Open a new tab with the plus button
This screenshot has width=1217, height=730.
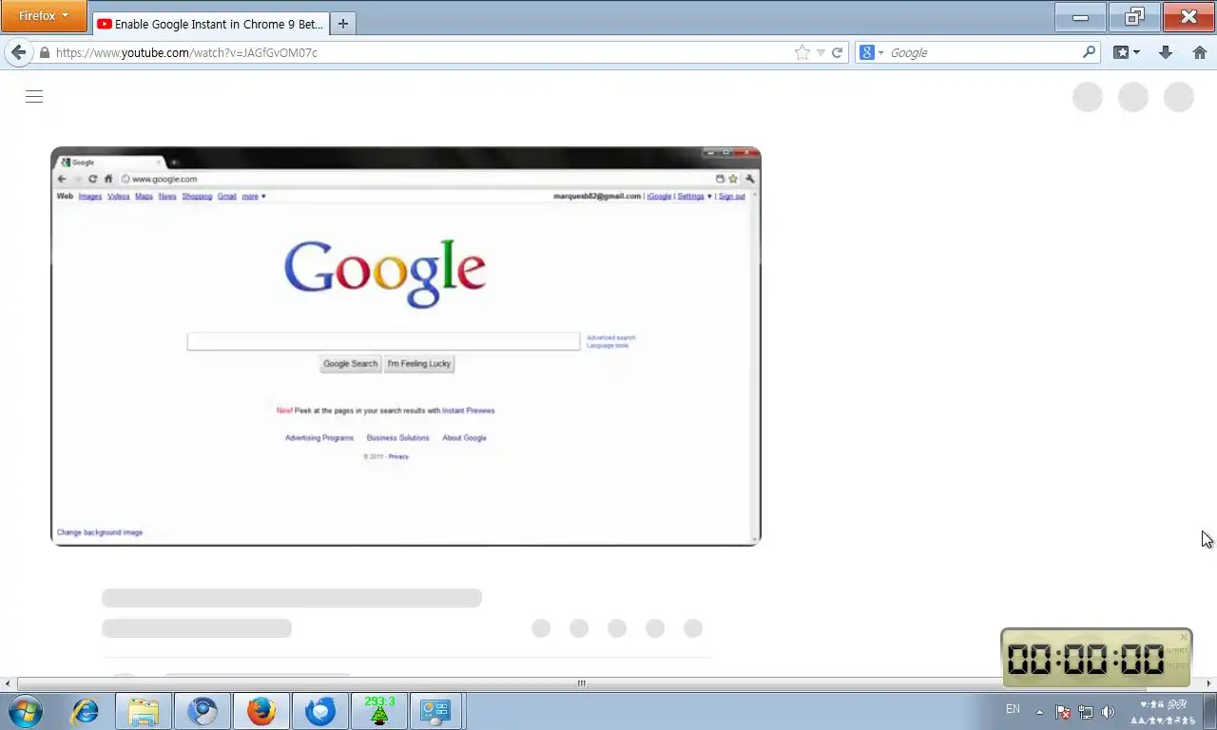pos(343,24)
